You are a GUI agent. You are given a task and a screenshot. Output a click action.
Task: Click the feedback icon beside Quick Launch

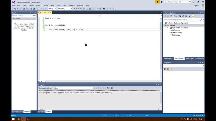[x=162, y=2]
